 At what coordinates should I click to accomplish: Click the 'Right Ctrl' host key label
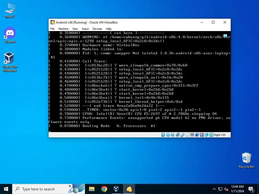[x=220, y=135]
